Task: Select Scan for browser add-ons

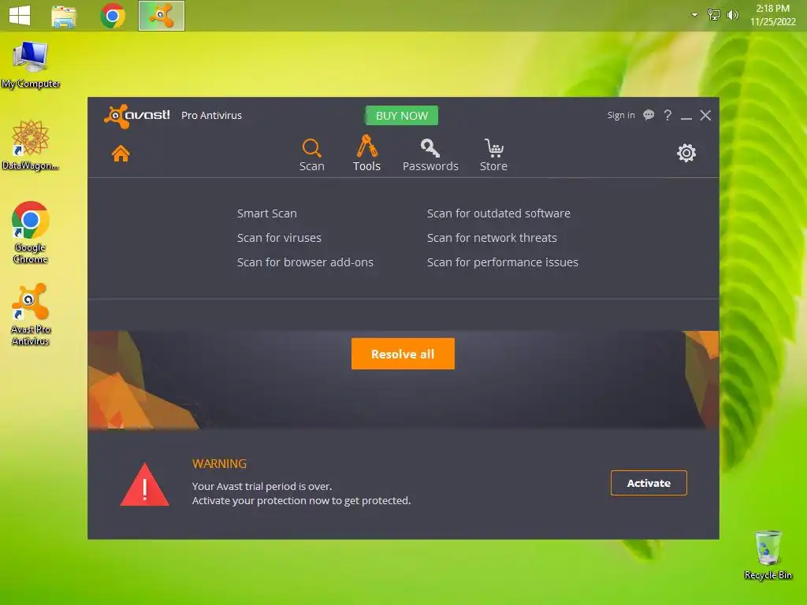Action: click(305, 262)
